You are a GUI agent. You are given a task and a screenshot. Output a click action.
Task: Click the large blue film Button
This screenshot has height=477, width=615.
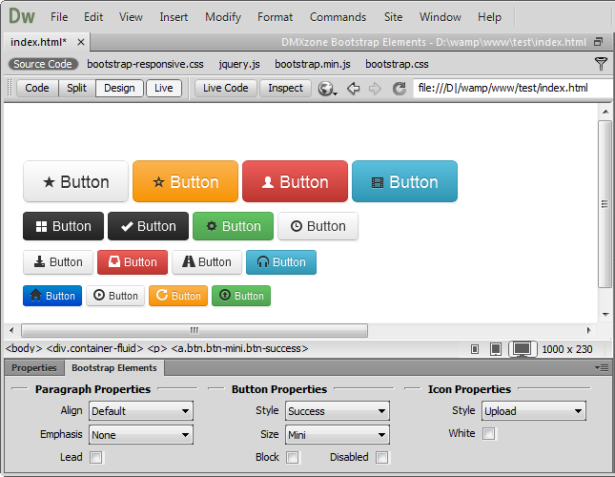click(405, 181)
